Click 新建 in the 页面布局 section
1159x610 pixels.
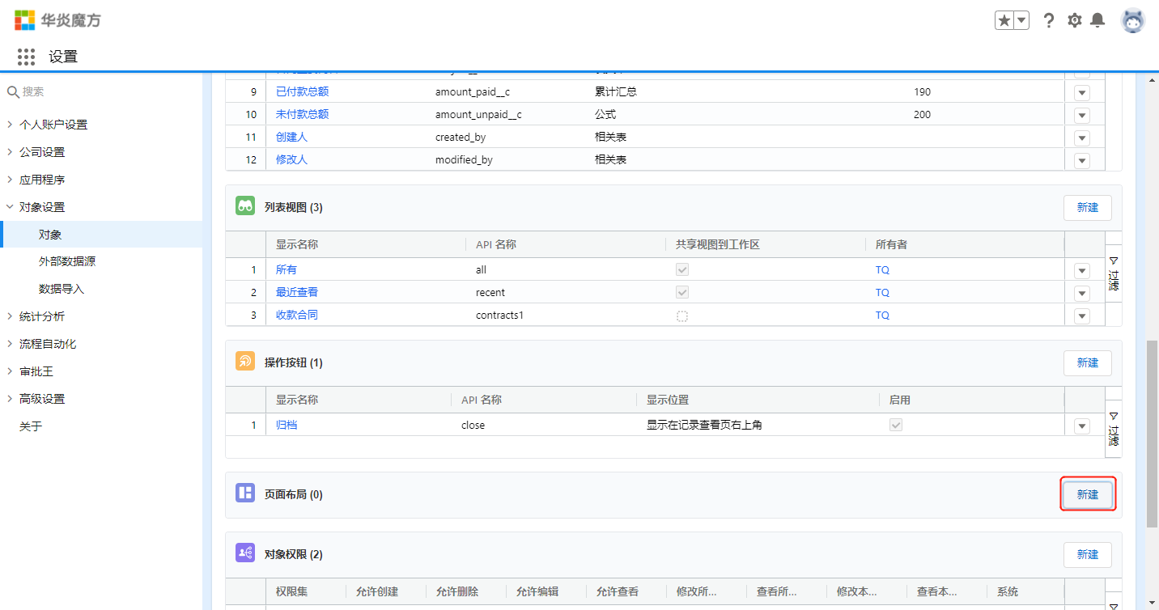(1087, 494)
